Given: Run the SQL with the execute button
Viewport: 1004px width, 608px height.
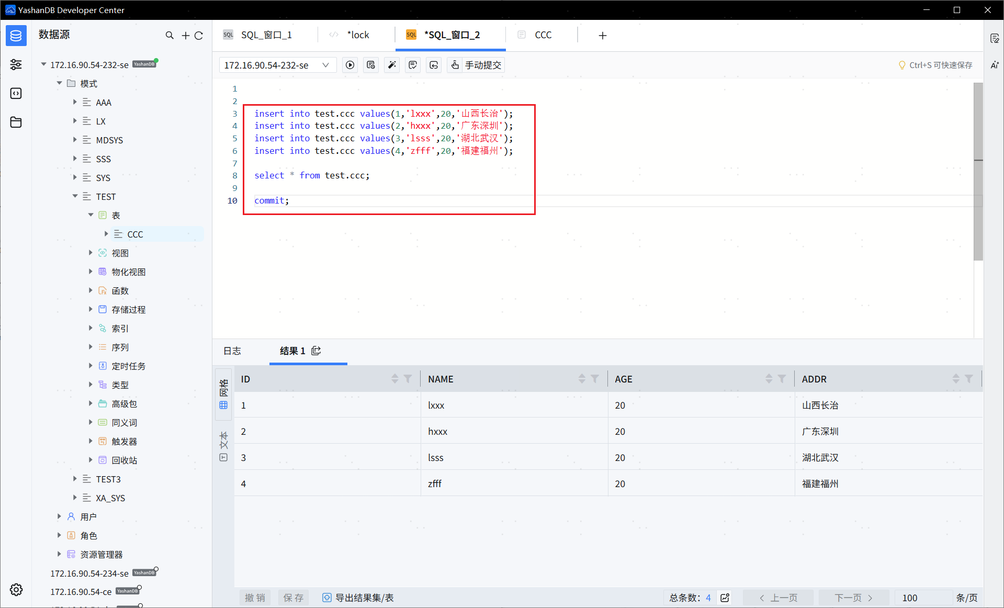Looking at the screenshot, I should tap(350, 65).
